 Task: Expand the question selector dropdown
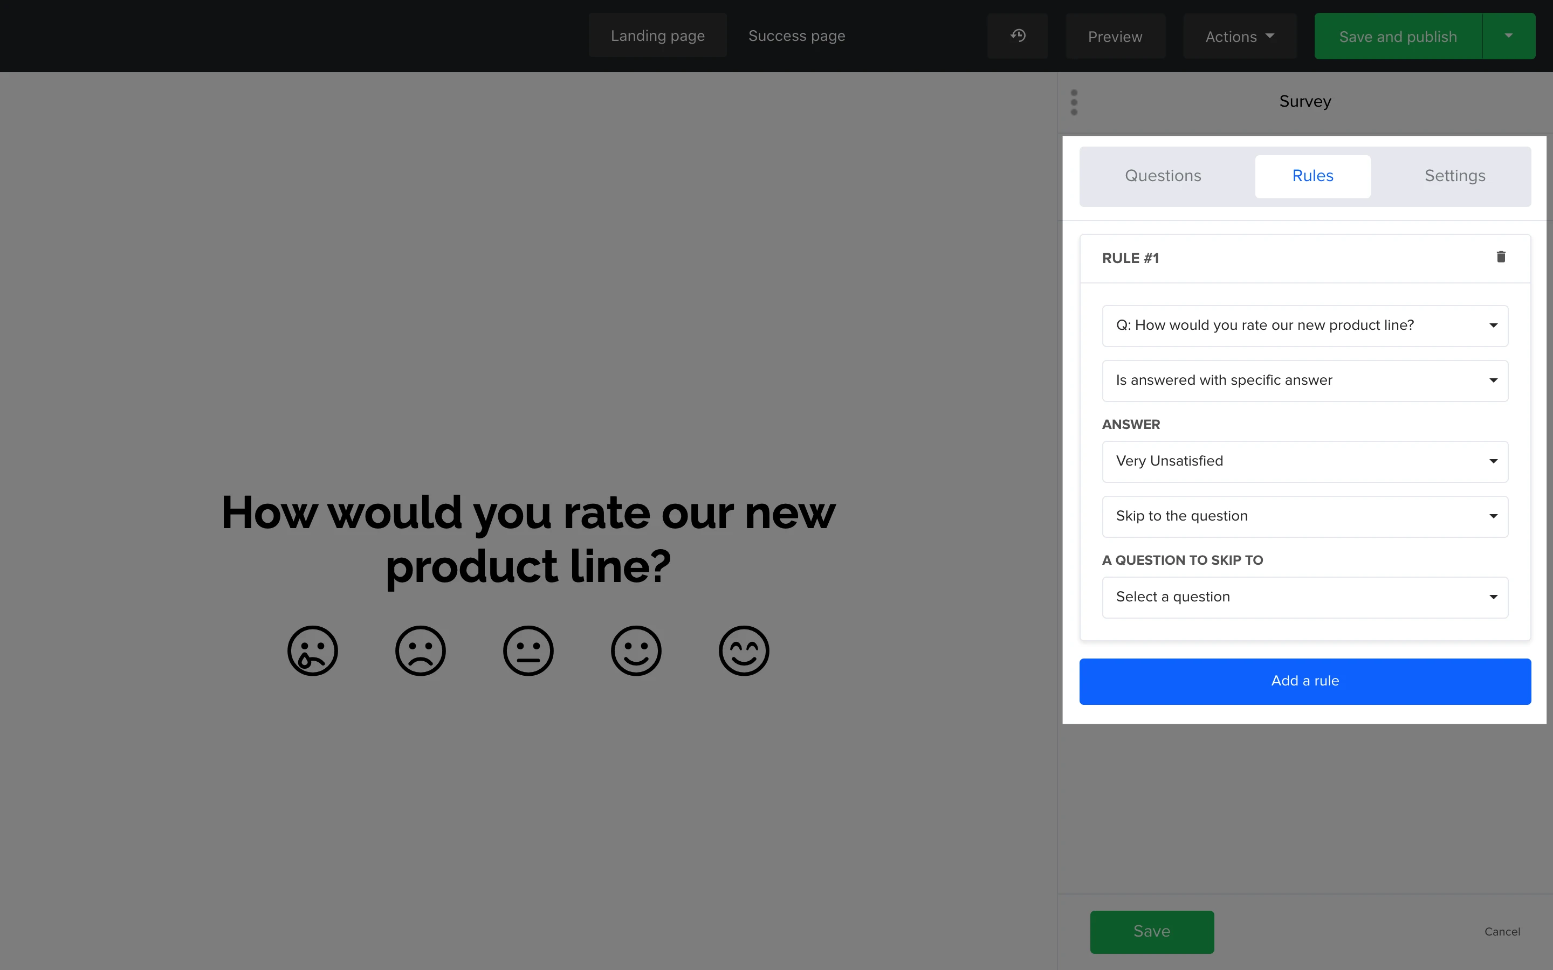1304,325
